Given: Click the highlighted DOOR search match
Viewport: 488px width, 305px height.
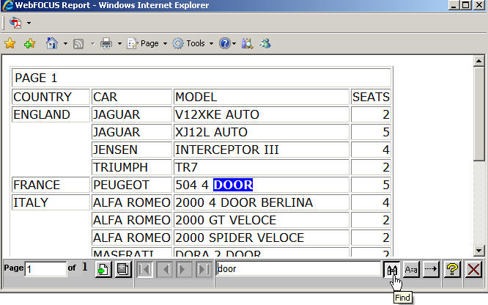Looking at the screenshot, I should point(233,185).
